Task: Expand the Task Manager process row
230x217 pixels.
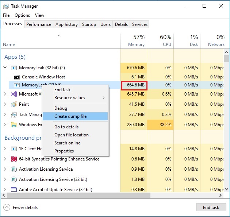Action: 5,115
